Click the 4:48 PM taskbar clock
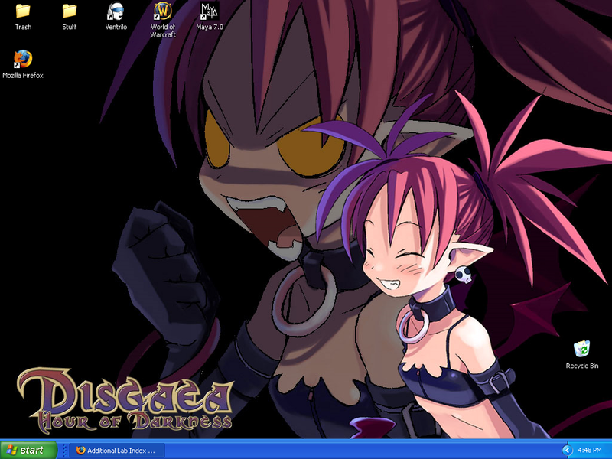Screen dimensions: 612x459 [590, 451]
